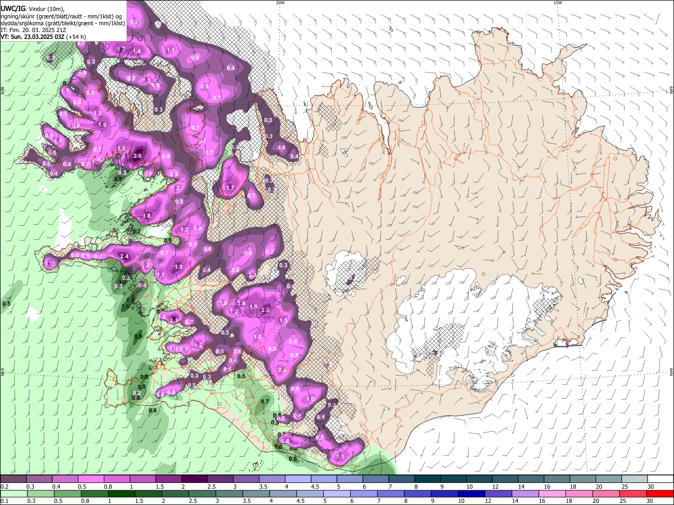
Task: Select the navy blue 10–12 rain swatch
Action: point(471,493)
